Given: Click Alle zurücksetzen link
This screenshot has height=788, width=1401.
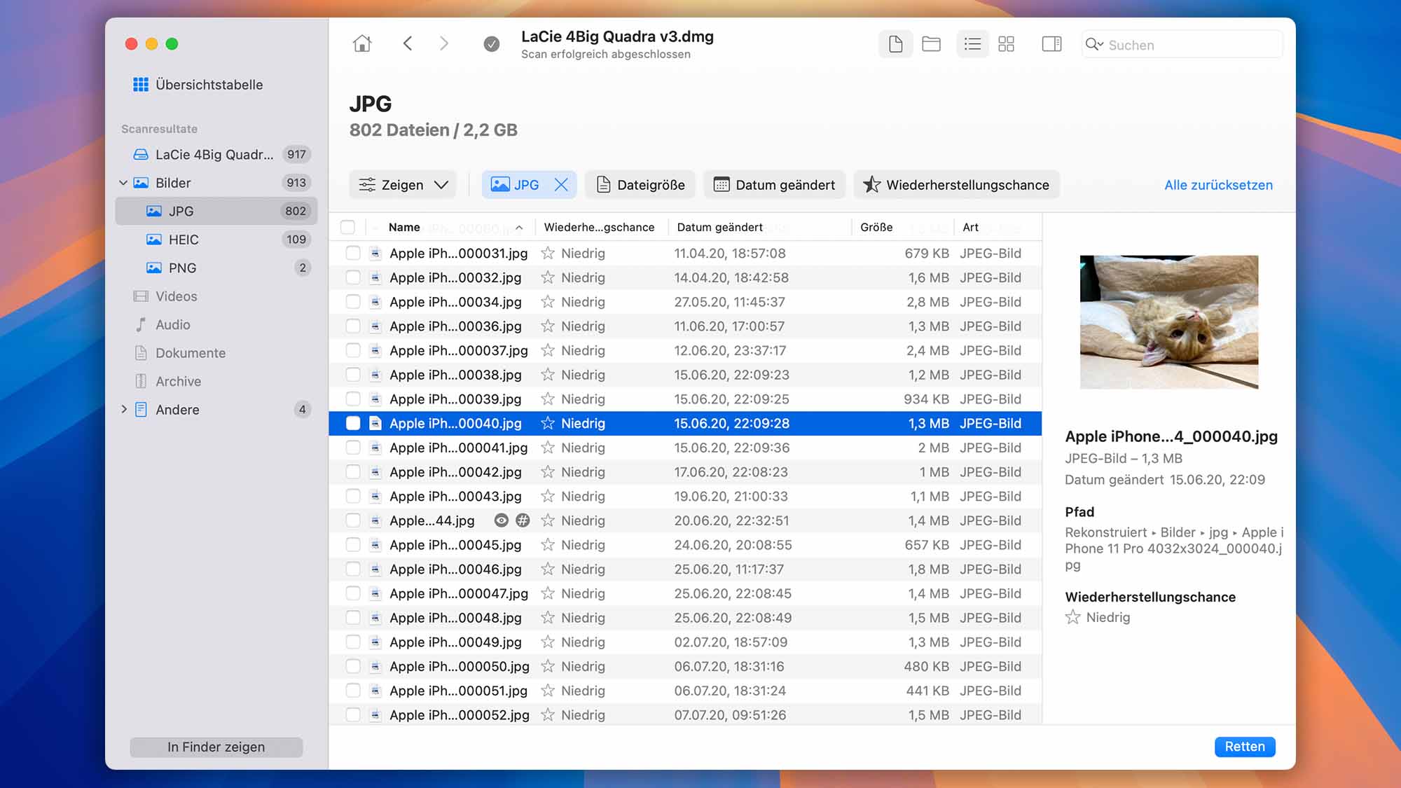Looking at the screenshot, I should tap(1218, 185).
